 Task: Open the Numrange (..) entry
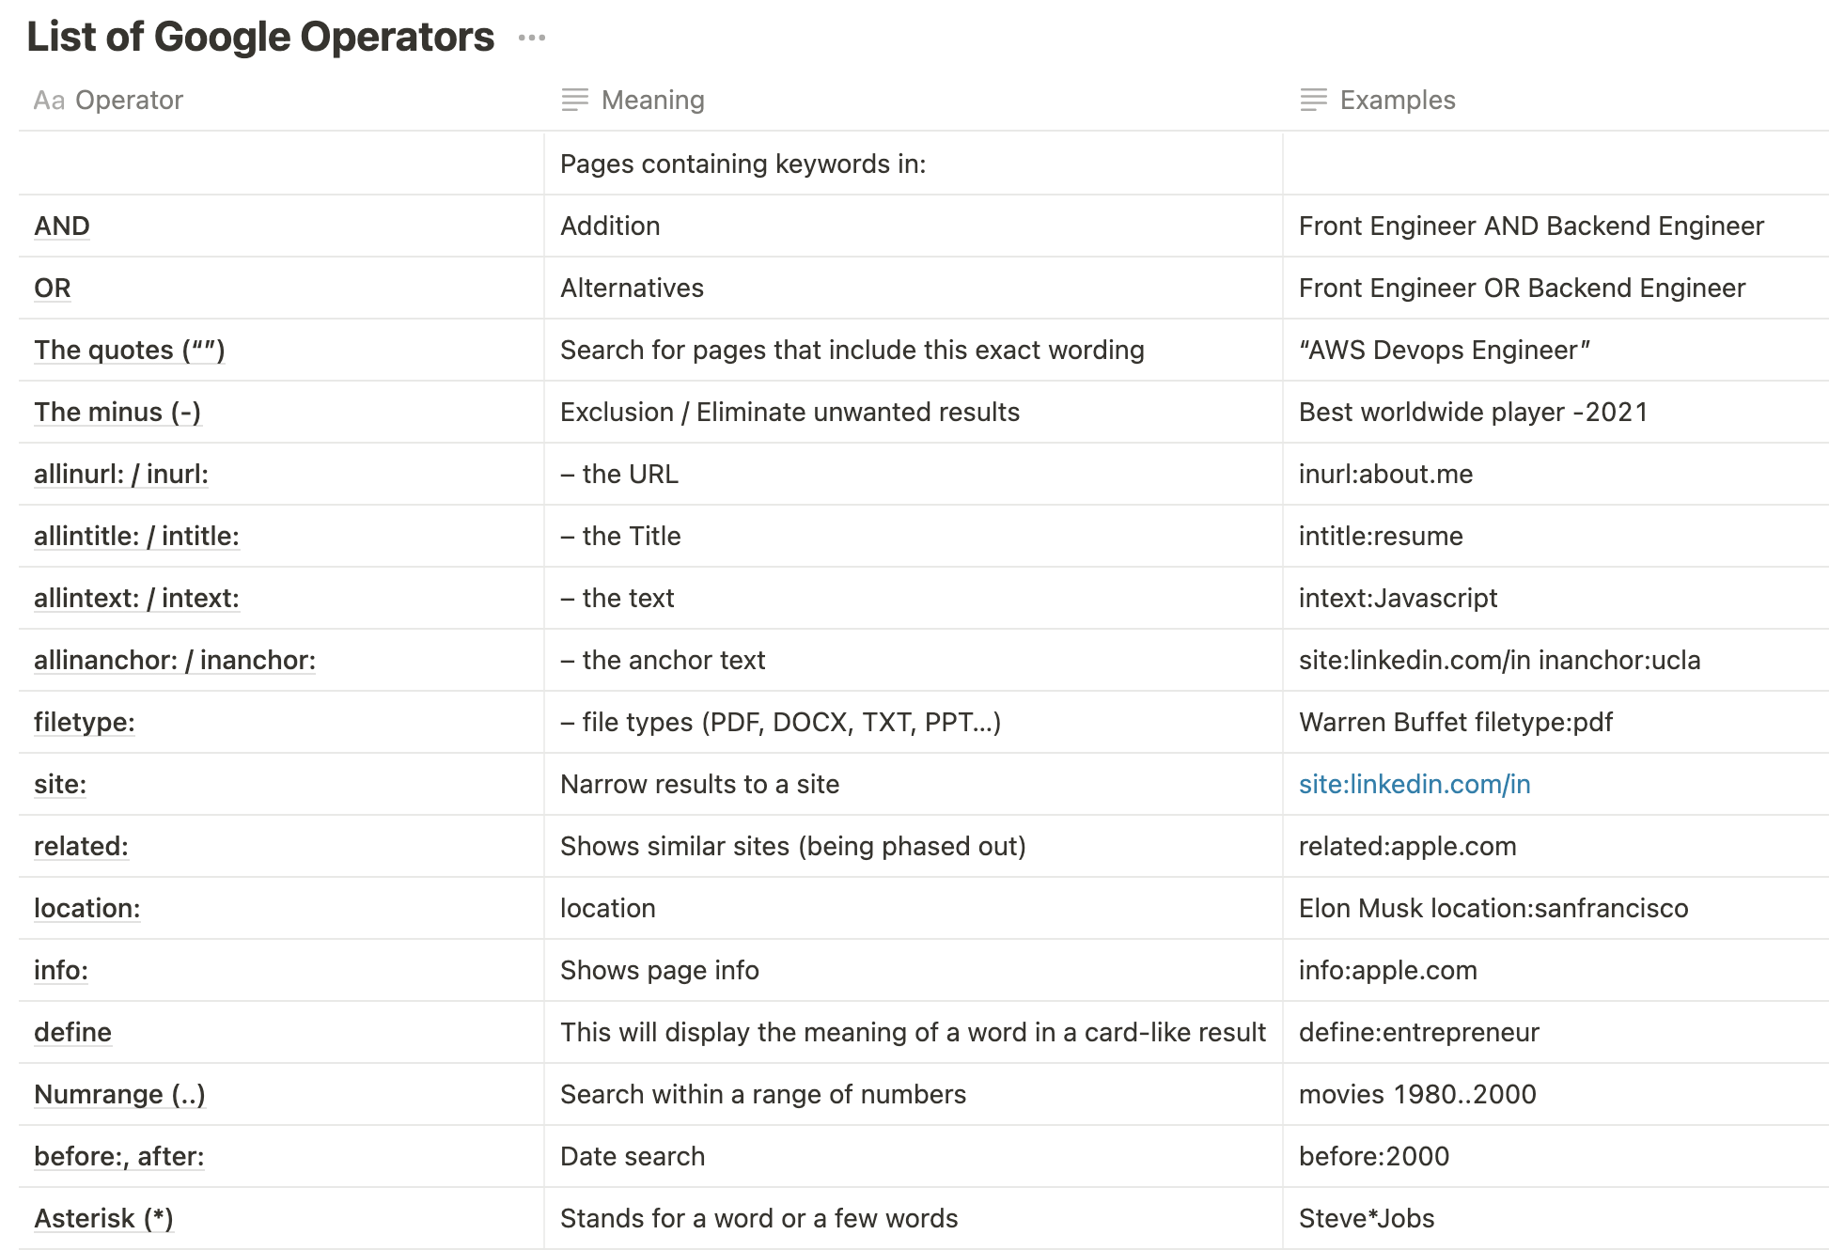[x=119, y=1095]
